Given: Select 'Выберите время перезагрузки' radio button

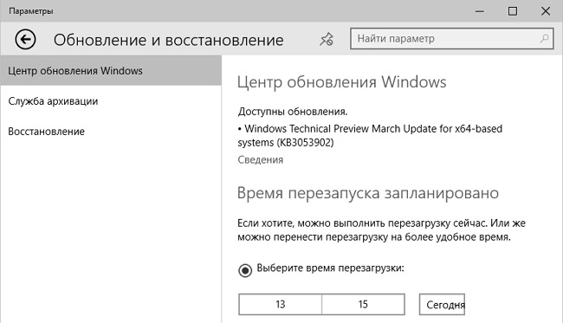Looking at the screenshot, I should [245, 270].
